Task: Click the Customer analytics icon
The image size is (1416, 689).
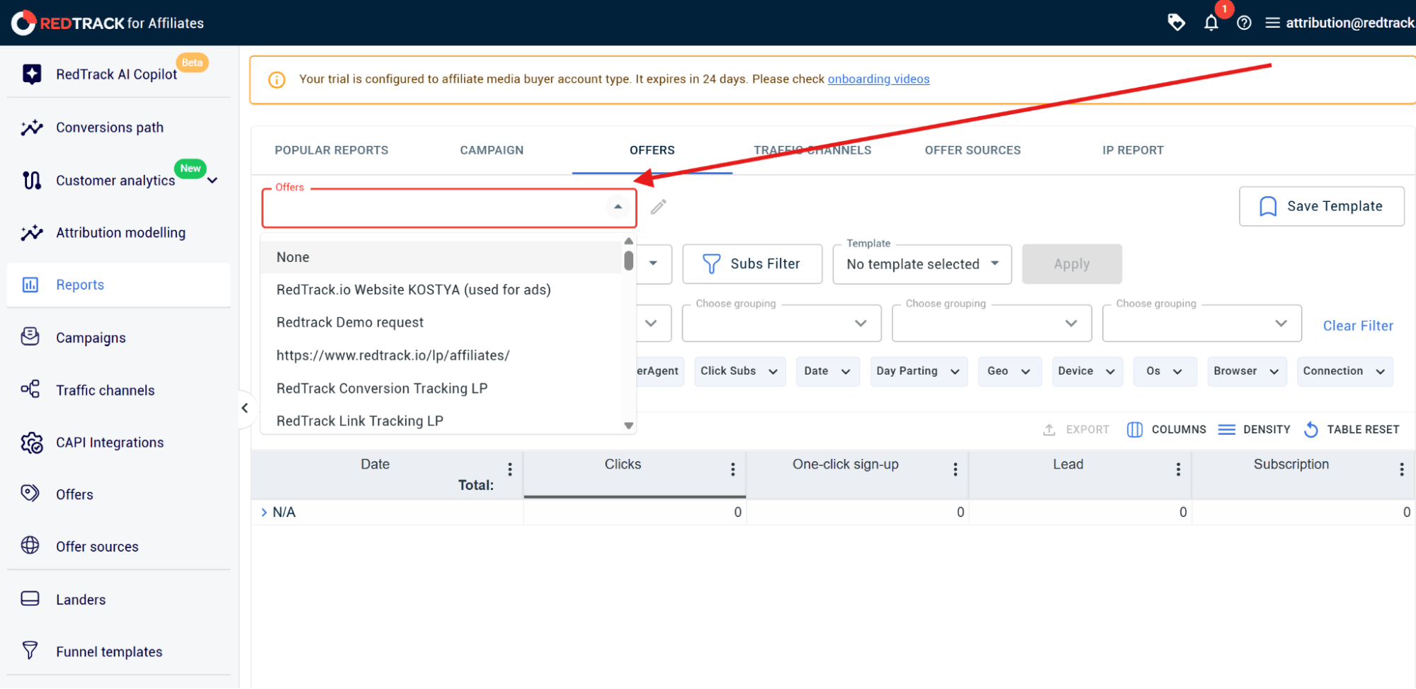Action: 31,181
